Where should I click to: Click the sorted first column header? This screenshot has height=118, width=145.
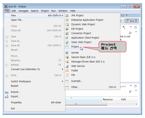click(83, 99)
